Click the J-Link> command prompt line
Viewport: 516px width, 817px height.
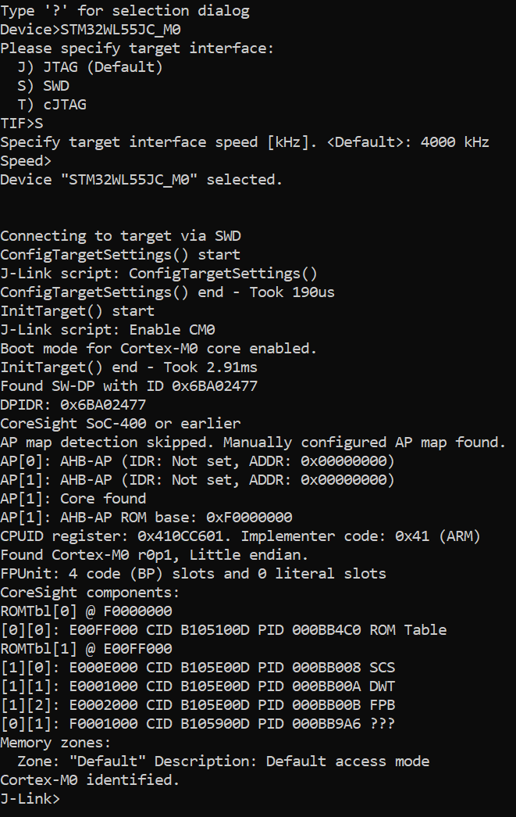click(x=31, y=799)
